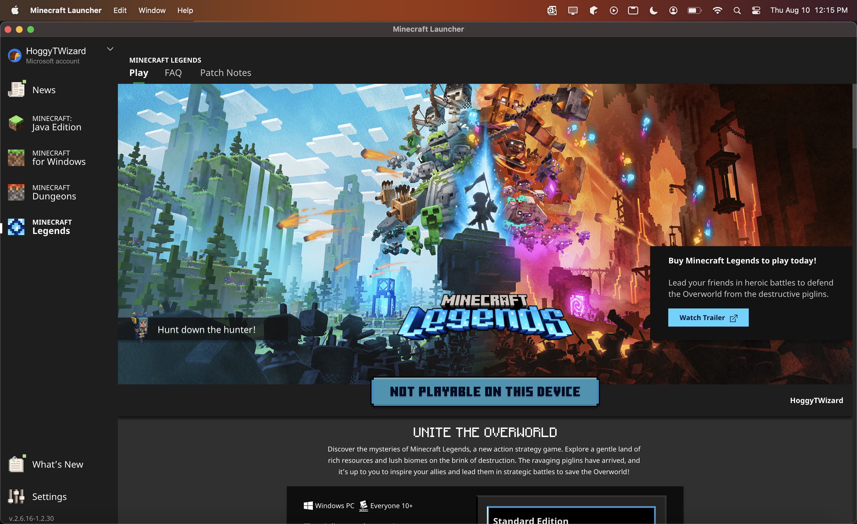The height and width of the screenshot is (524, 857).
Task: Open Minecraft for Windows dirt block icon
Action: click(16, 157)
